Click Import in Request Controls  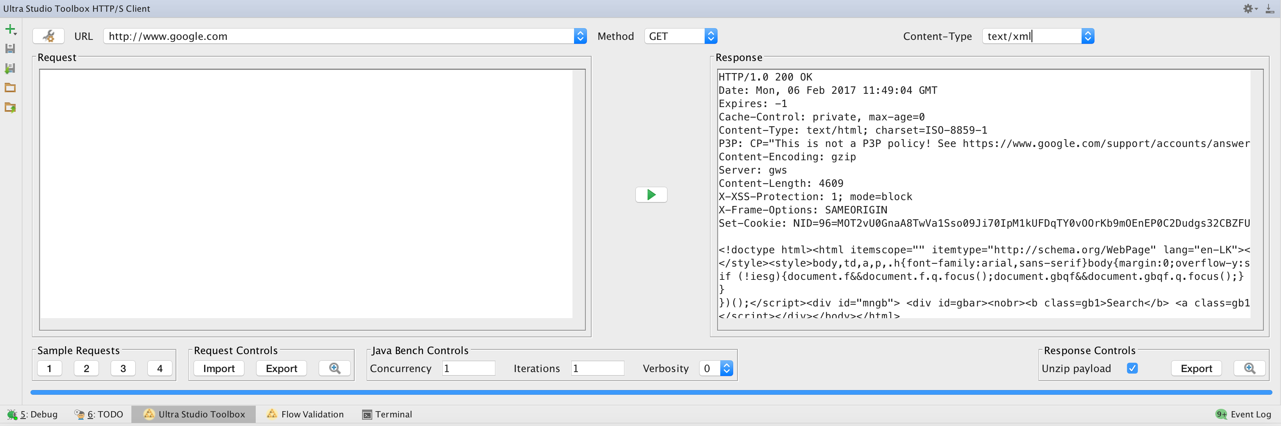click(219, 368)
